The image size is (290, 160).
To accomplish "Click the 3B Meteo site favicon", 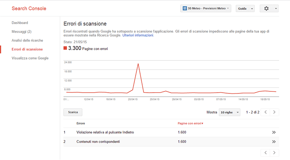I will click(x=185, y=8).
